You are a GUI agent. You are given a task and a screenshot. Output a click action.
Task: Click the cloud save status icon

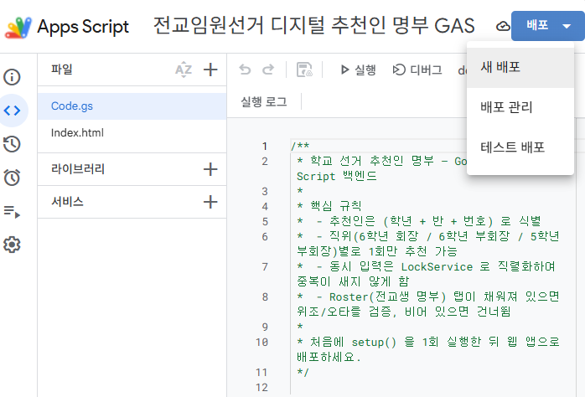coord(503,26)
